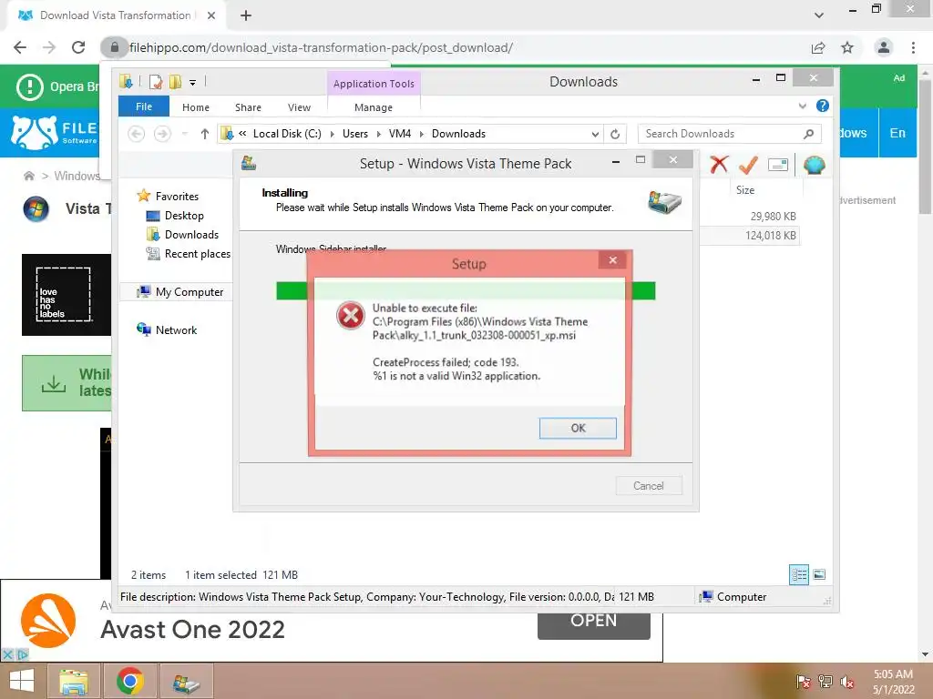The image size is (933, 699).
Task: Click the explorer Back navigation arrow
Action: tap(137, 134)
